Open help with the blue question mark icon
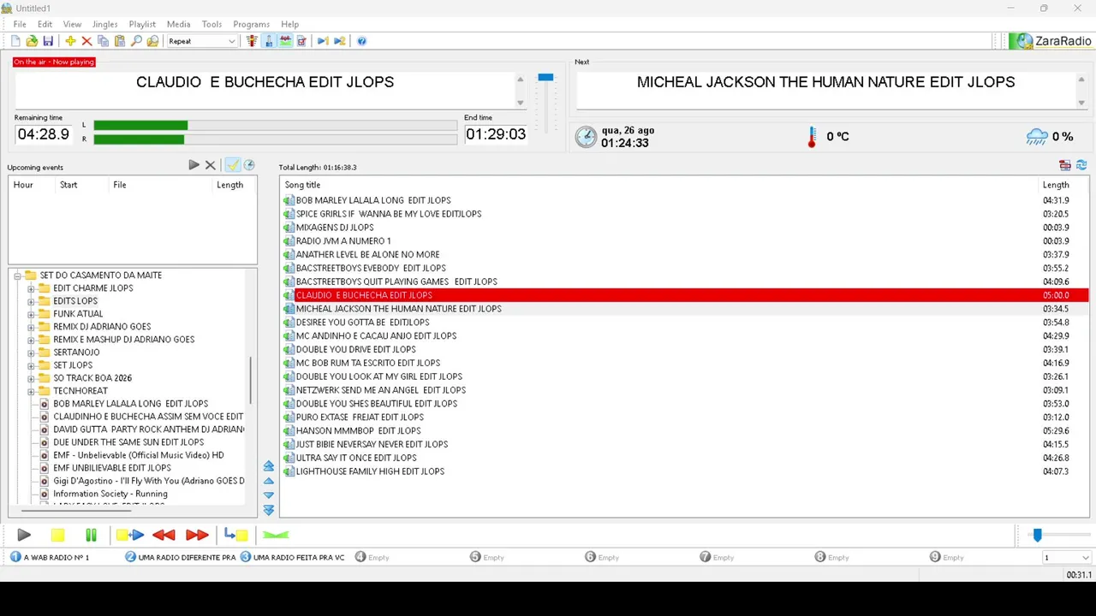1096x616 pixels. (x=361, y=41)
